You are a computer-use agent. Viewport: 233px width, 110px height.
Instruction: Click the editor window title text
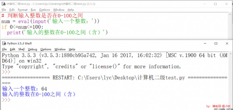51,4
